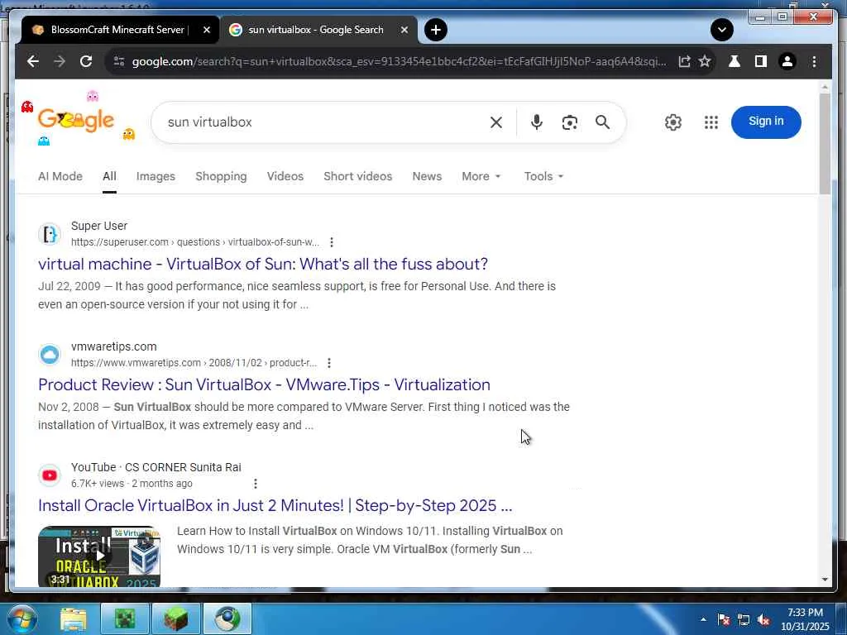This screenshot has height=635, width=847.
Task: Open the Chrome profile avatar
Action: (787, 61)
